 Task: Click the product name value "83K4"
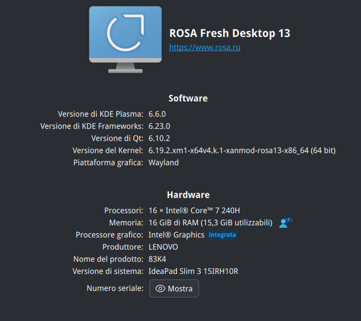coord(157,259)
